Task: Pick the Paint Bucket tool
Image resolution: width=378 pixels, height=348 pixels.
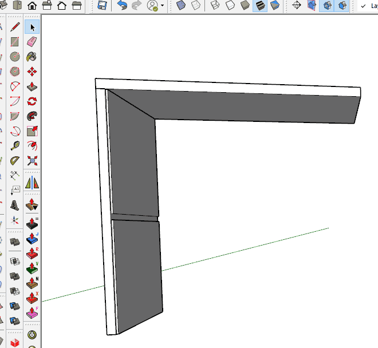Action: [x=32, y=57]
